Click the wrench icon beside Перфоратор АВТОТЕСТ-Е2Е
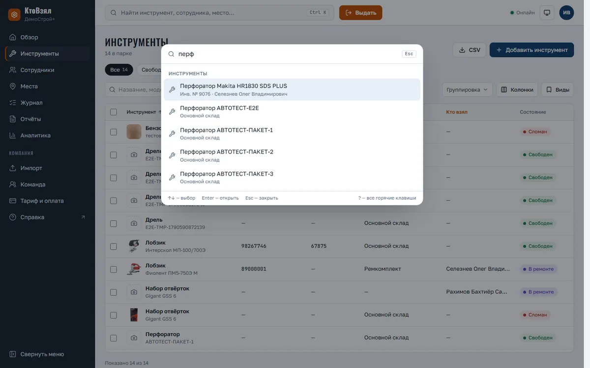The height and width of the screenshot is (368, 590). [x=172, y=111]
